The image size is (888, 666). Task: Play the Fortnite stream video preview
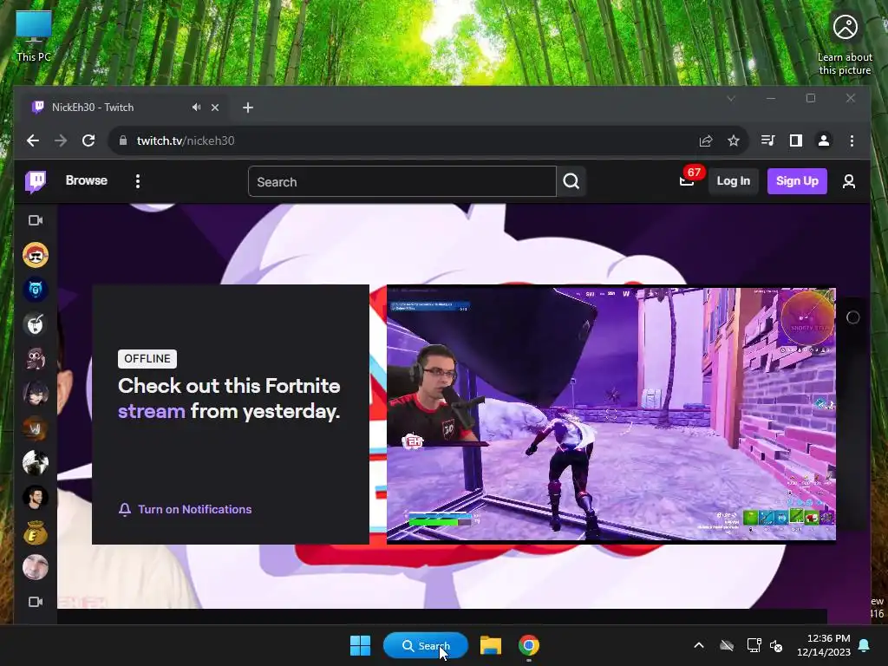tap(611, 414)
